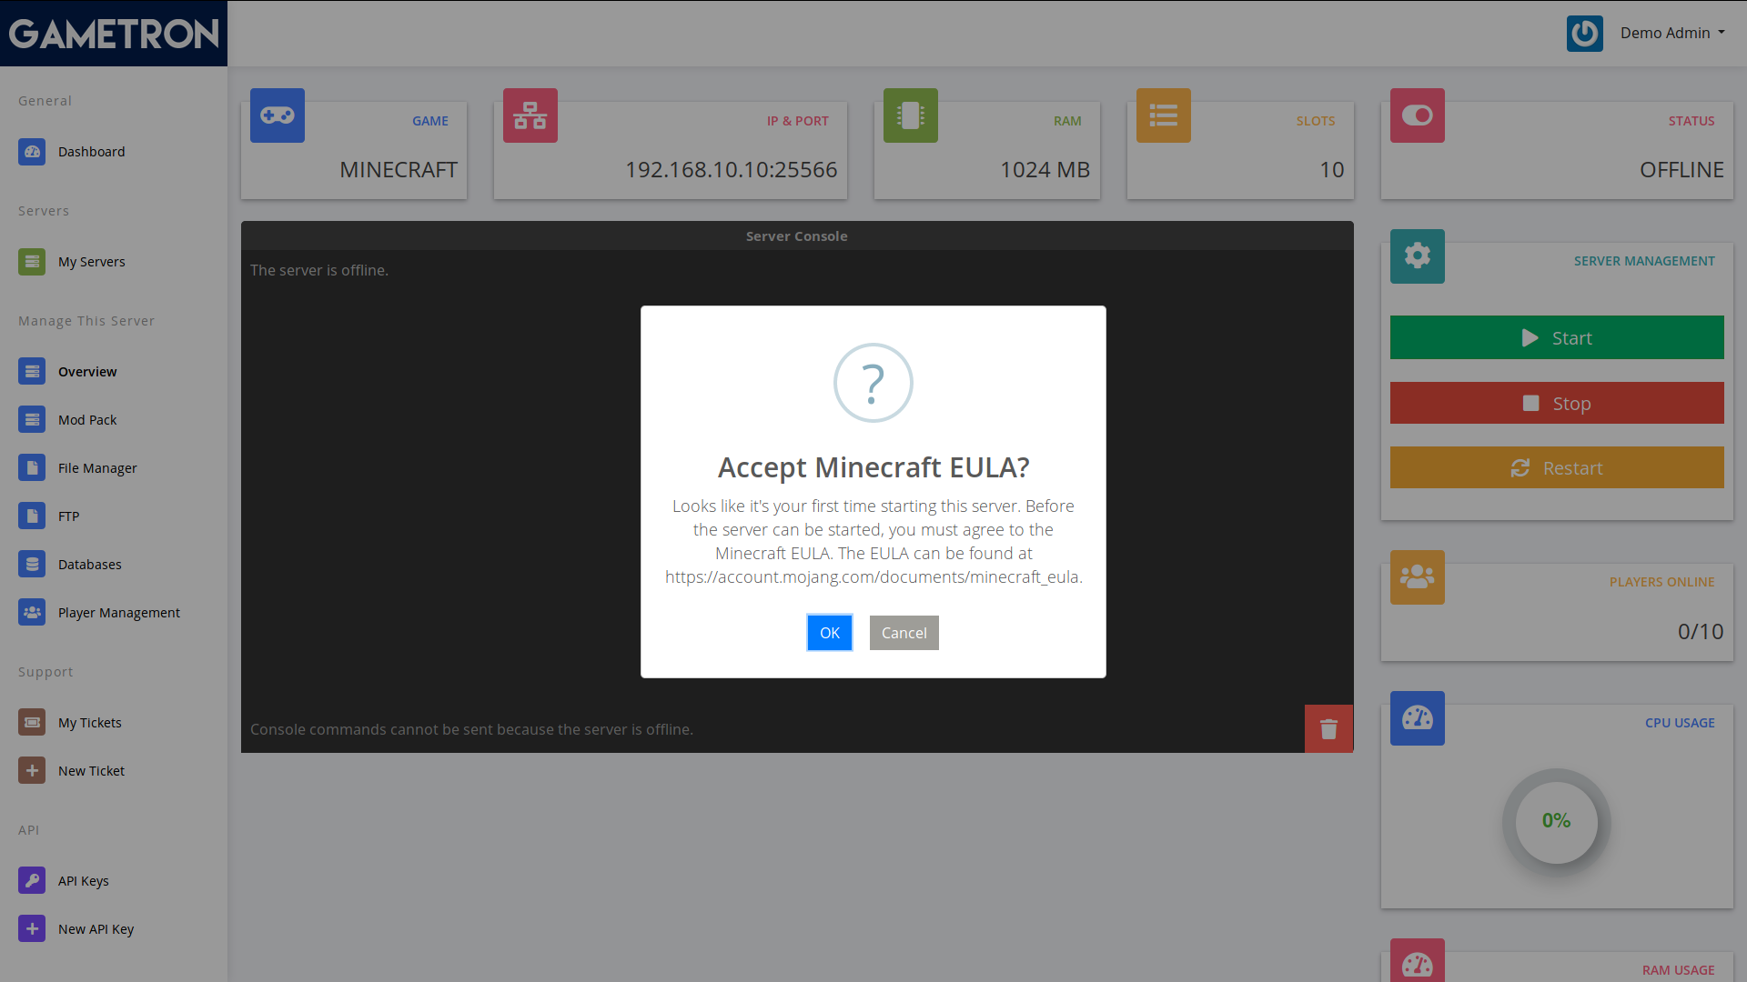Click the RAM chip icon
This screenshot has width=1747, height=982.
(x=910, y=115)
